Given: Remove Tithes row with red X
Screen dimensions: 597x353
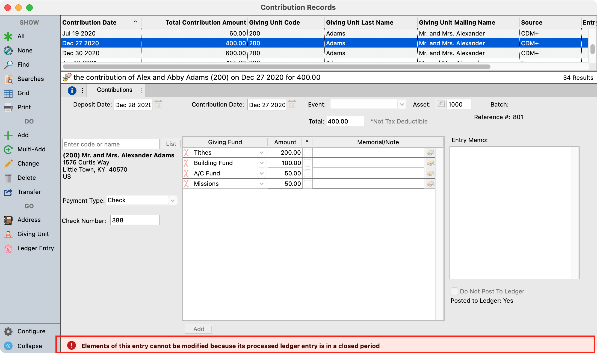Looking at the screenshot, I should (186, 153).
